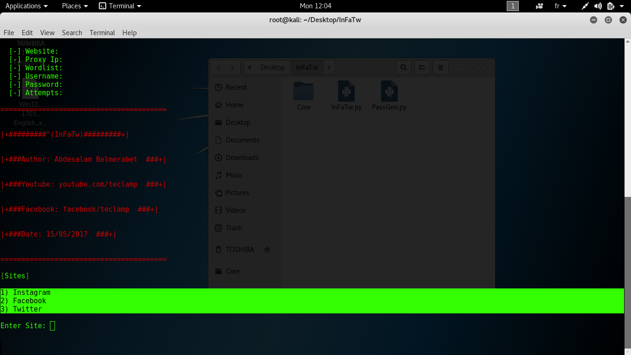Open Trash in Files sidebar
The height and width of the screenshot is (355, 631).
(244, 228)
